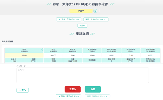Click the yellow 承認中 status badge

(x=81, y=11)
